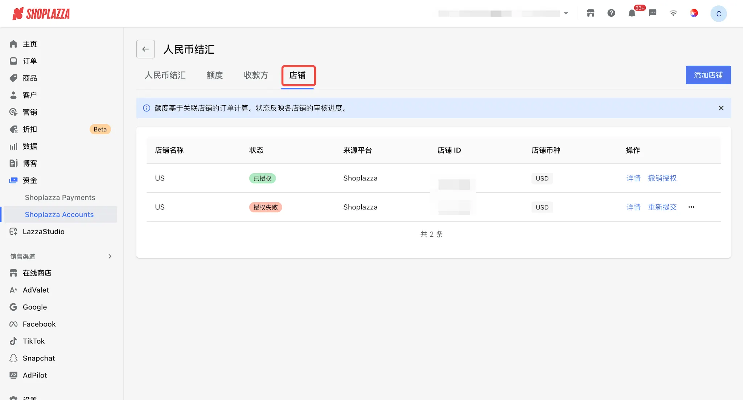Dismiss the blue info banner
Viewport: 743px width, 400px height.
[721, 108]
